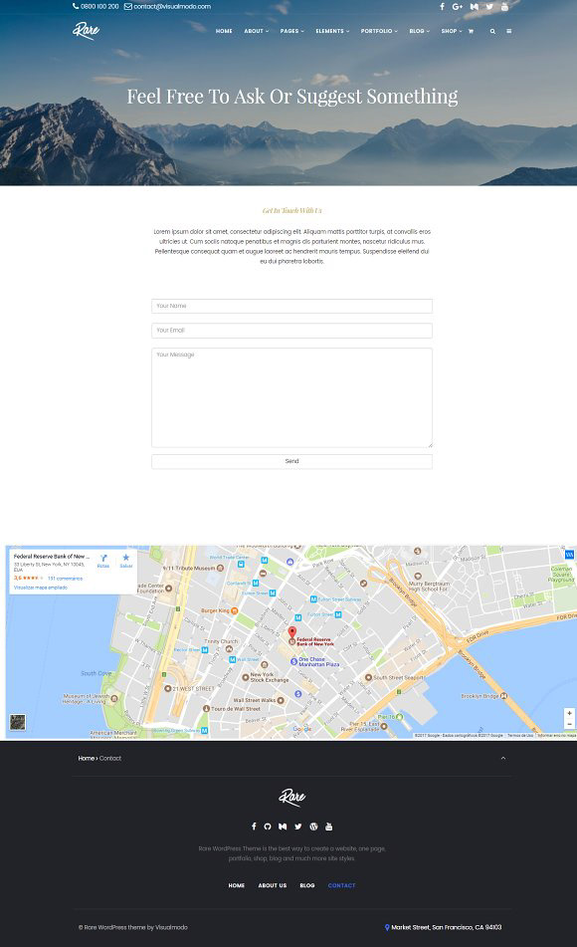Open the WordPress icon in footer
Screen dimensions: 577x947
click(x=313, y=827)
